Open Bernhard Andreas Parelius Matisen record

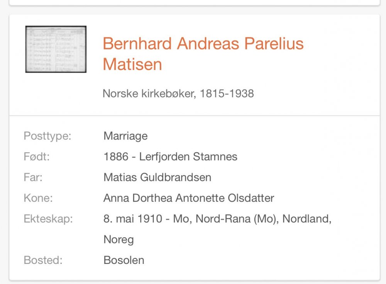[203, 54]
